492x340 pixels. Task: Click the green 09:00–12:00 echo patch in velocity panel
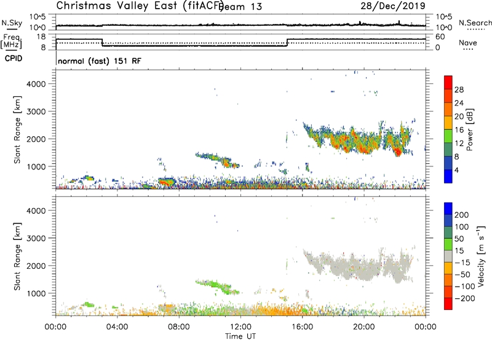[x=218, y=287]
